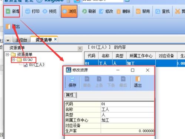The height and width of the screenshot is (139, 185).
Task: Sort by 名称 column header
Action: [x=105, y=56]
